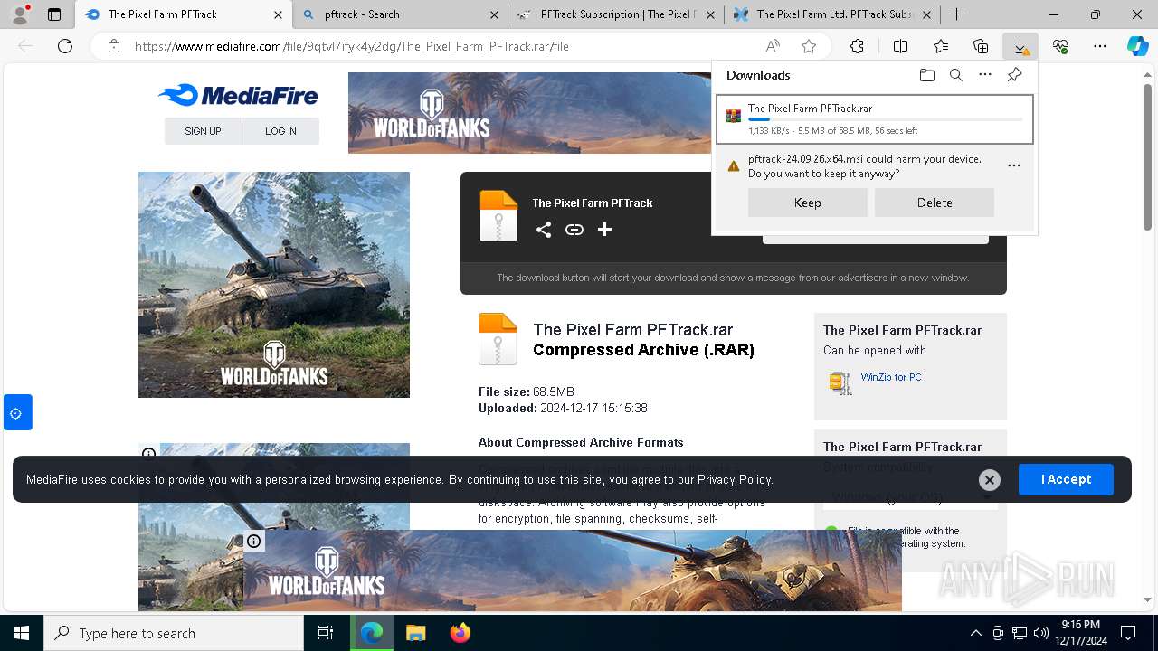Viewport: 1158px width, 651px height.
Task: Open the volume control tray icon
Action: tap(1040, 633)
